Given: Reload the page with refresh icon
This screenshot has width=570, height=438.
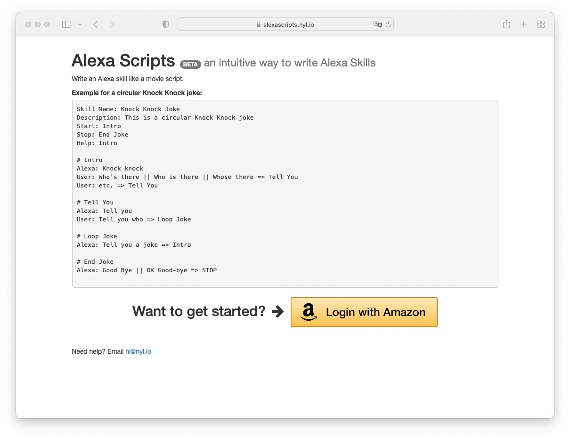Looking at the screenshot, I should click(388, 24).
